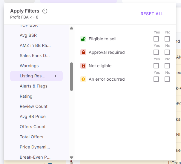Screen dimensions: 181x164
Task: Check Yes for Eligible to sell
Action: pyautogui.click(x=156, y=39)
